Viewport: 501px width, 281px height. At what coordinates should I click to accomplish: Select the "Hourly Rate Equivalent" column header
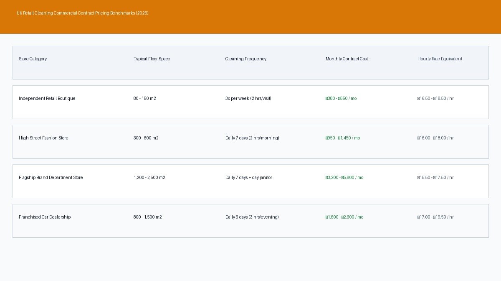(440, 59)
